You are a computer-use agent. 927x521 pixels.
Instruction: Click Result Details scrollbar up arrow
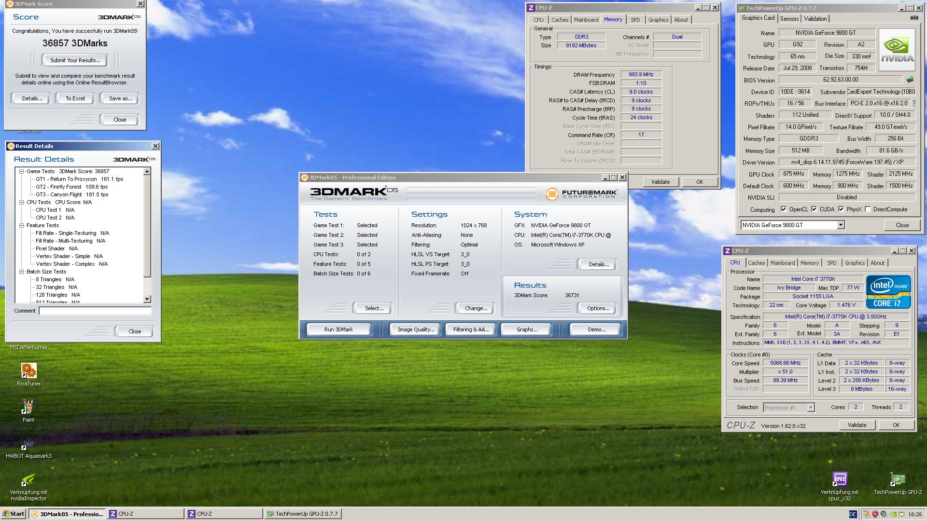click(147, 172)
